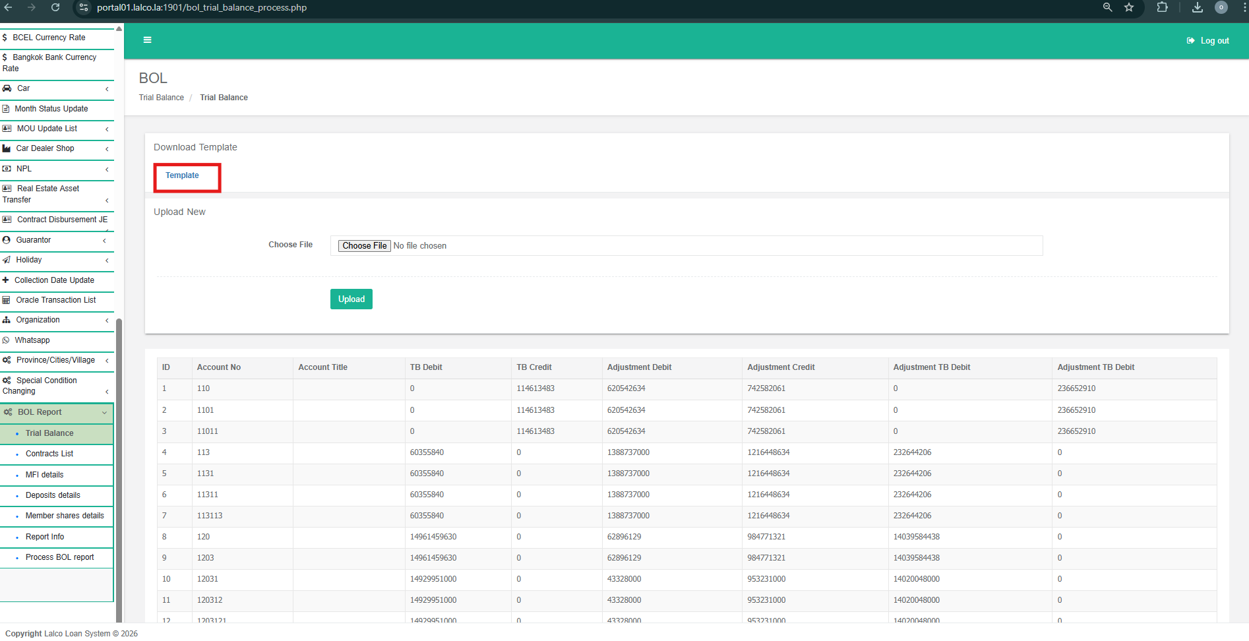Click the Organization hierarchy icon
This screenshot has height=641, width=1249.
(x=7, y=320)
